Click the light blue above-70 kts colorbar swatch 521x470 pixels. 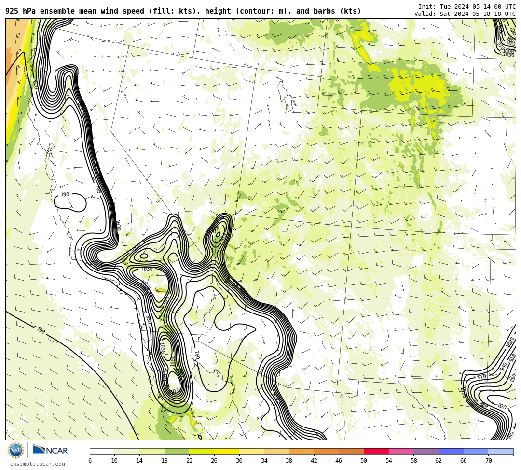[x=501, y=451]
